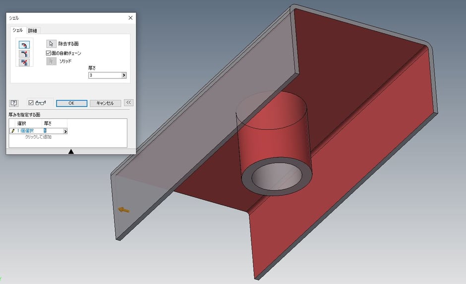Collapse the dialog with the << button
466x284 pixels.
pos(128,103)
